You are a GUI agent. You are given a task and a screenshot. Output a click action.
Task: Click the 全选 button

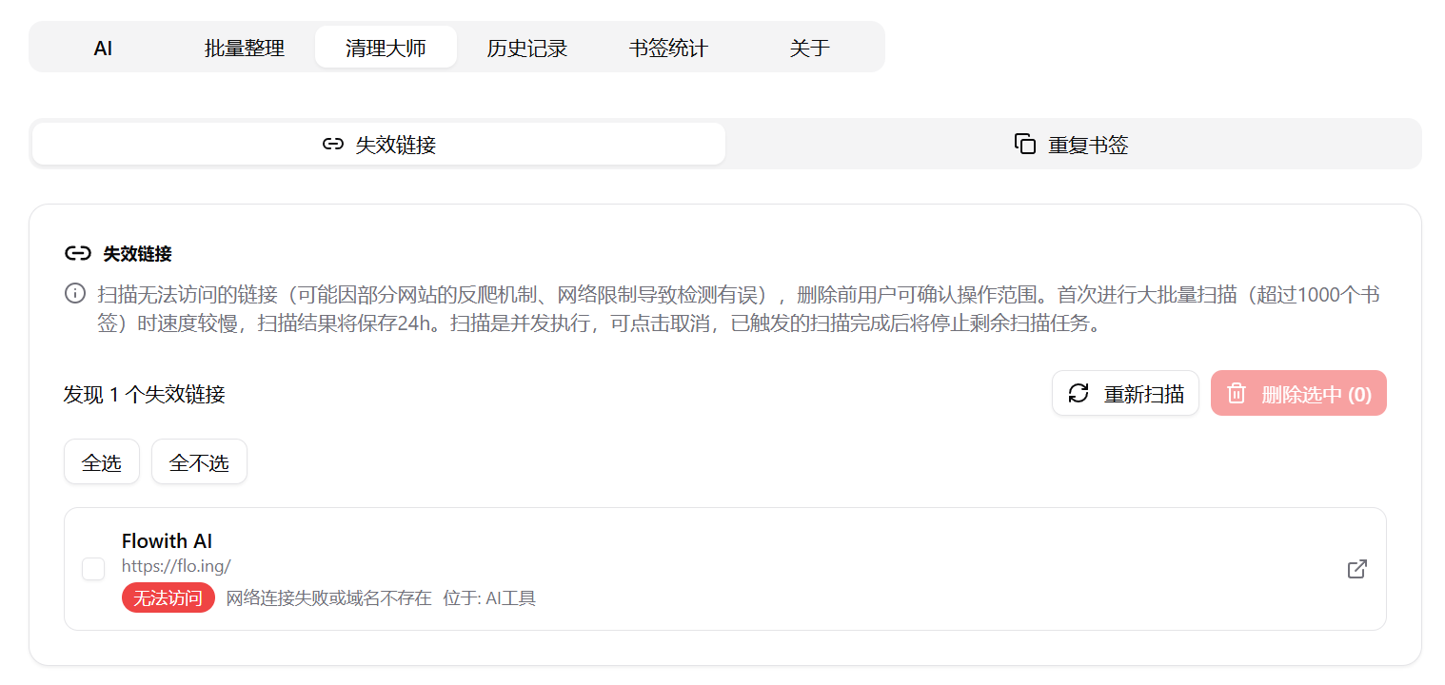coord(102,461)
